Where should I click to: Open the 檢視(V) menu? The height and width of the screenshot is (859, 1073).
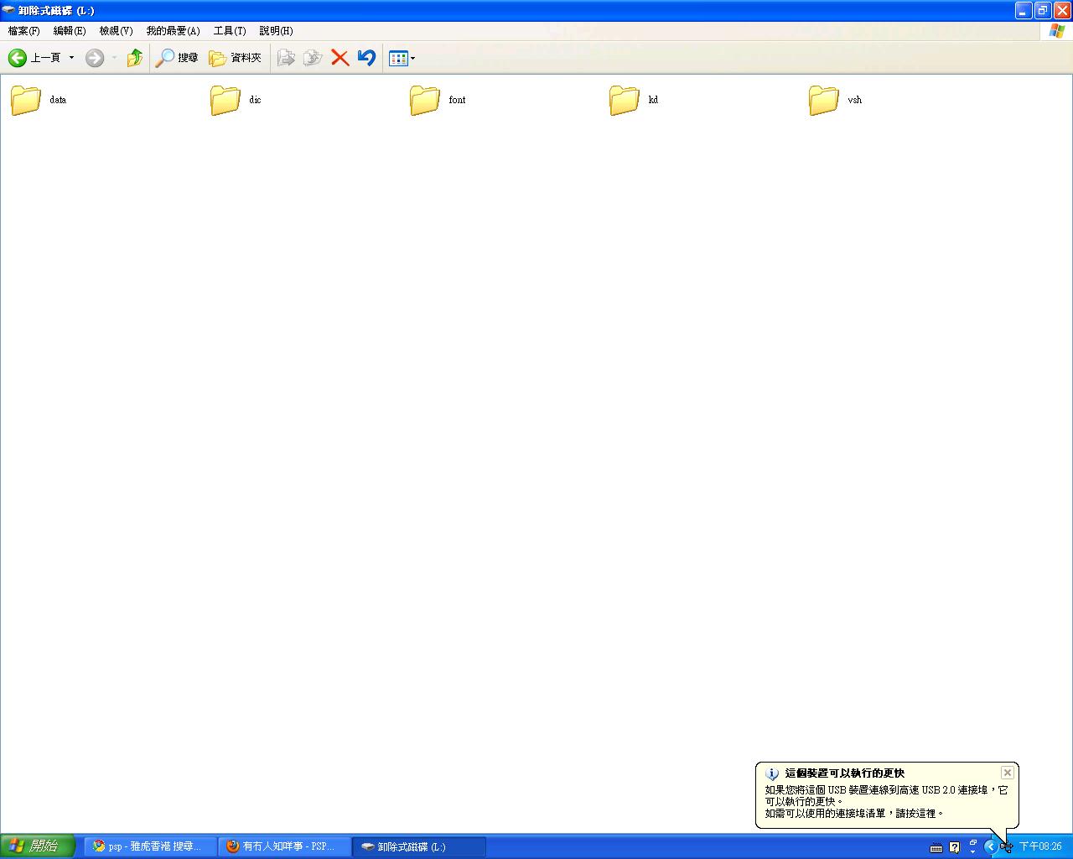tap(116, 31)
